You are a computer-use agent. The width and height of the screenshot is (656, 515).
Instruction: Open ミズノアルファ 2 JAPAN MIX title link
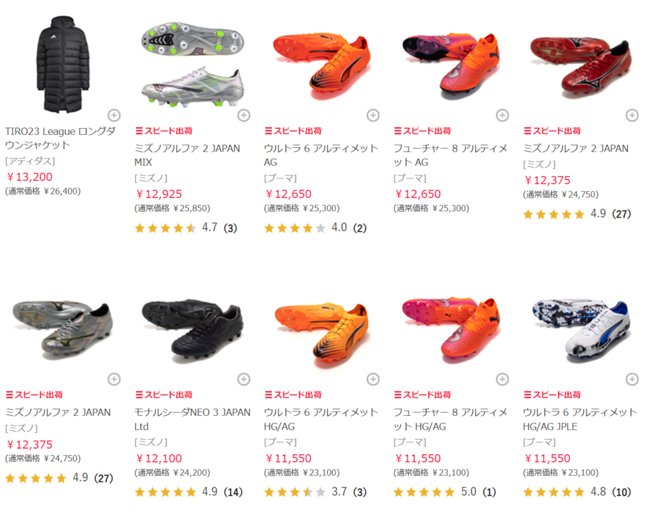point(187,155)
